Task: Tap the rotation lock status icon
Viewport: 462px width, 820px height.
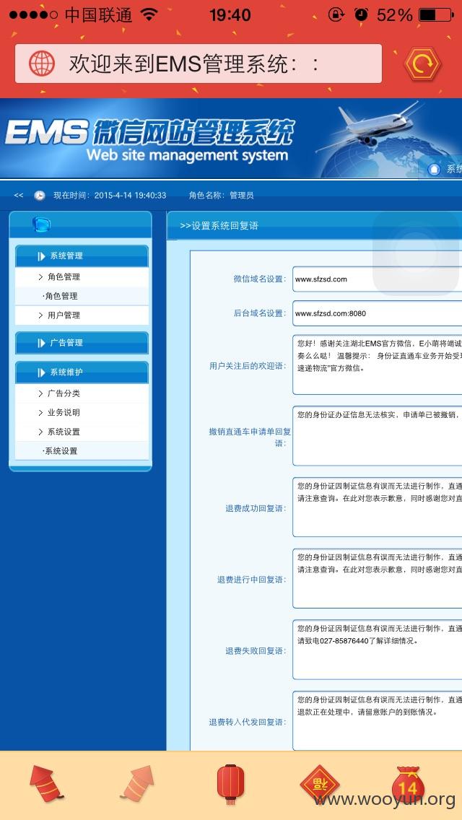Action: coord(336,14)
